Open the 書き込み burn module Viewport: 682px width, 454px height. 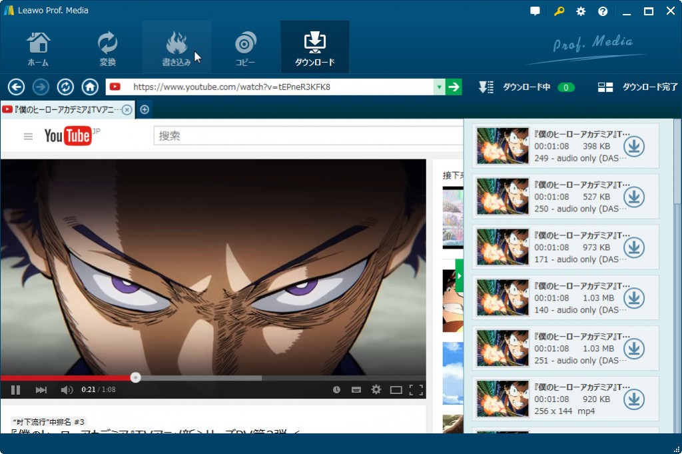click(x=176, y=48)
